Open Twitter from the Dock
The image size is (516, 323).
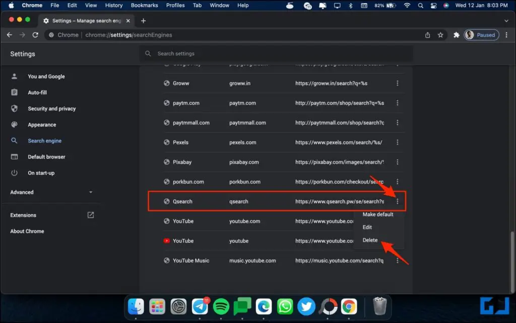pos(306,306)
